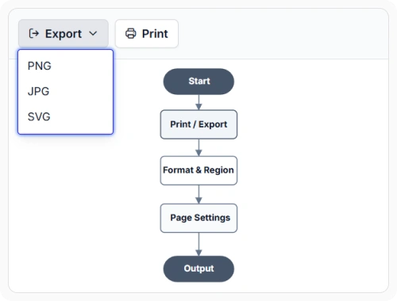The height and width of the screenshot is (301, 397).
Task: Select the Start node in flowchart
Action: click(x=198, y=82)
